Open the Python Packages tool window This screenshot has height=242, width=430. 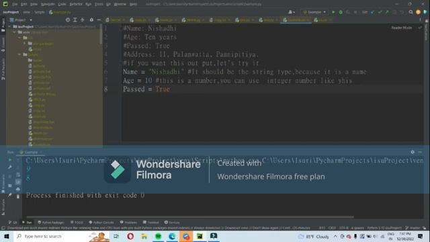point(51,223)
